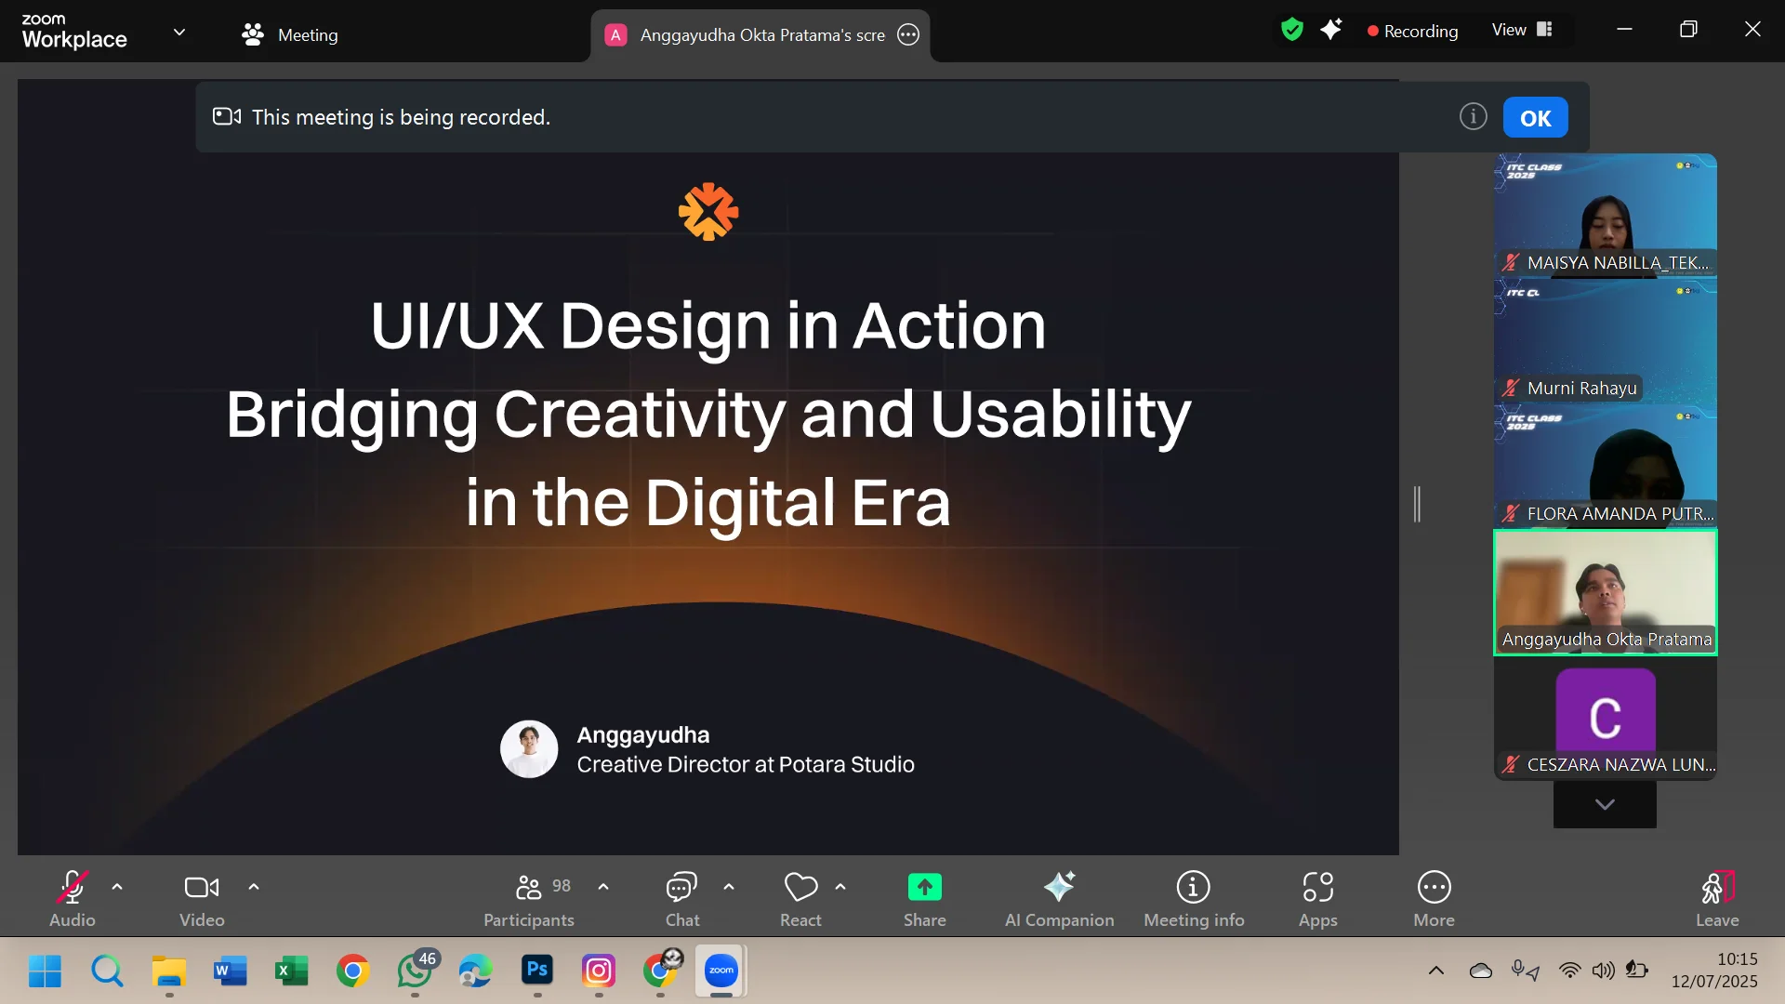1785x1004 pixels.
Task: Open Meeting info
Action: click(1194, 899)
